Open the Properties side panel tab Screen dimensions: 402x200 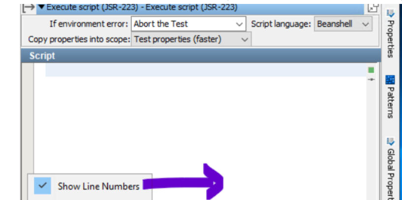click(391, 33)
